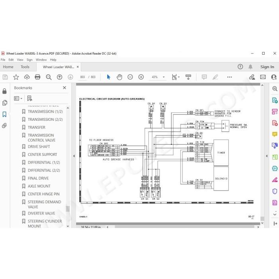Viewport: 279px width, 279px height.
Task: Go to next page arrow
Action: point(71,77)
